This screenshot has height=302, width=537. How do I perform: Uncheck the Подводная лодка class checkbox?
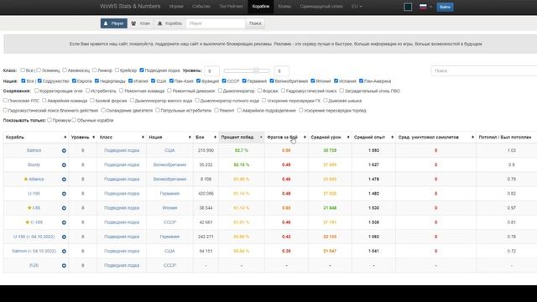pyautogui.click(x=142, y=70)
